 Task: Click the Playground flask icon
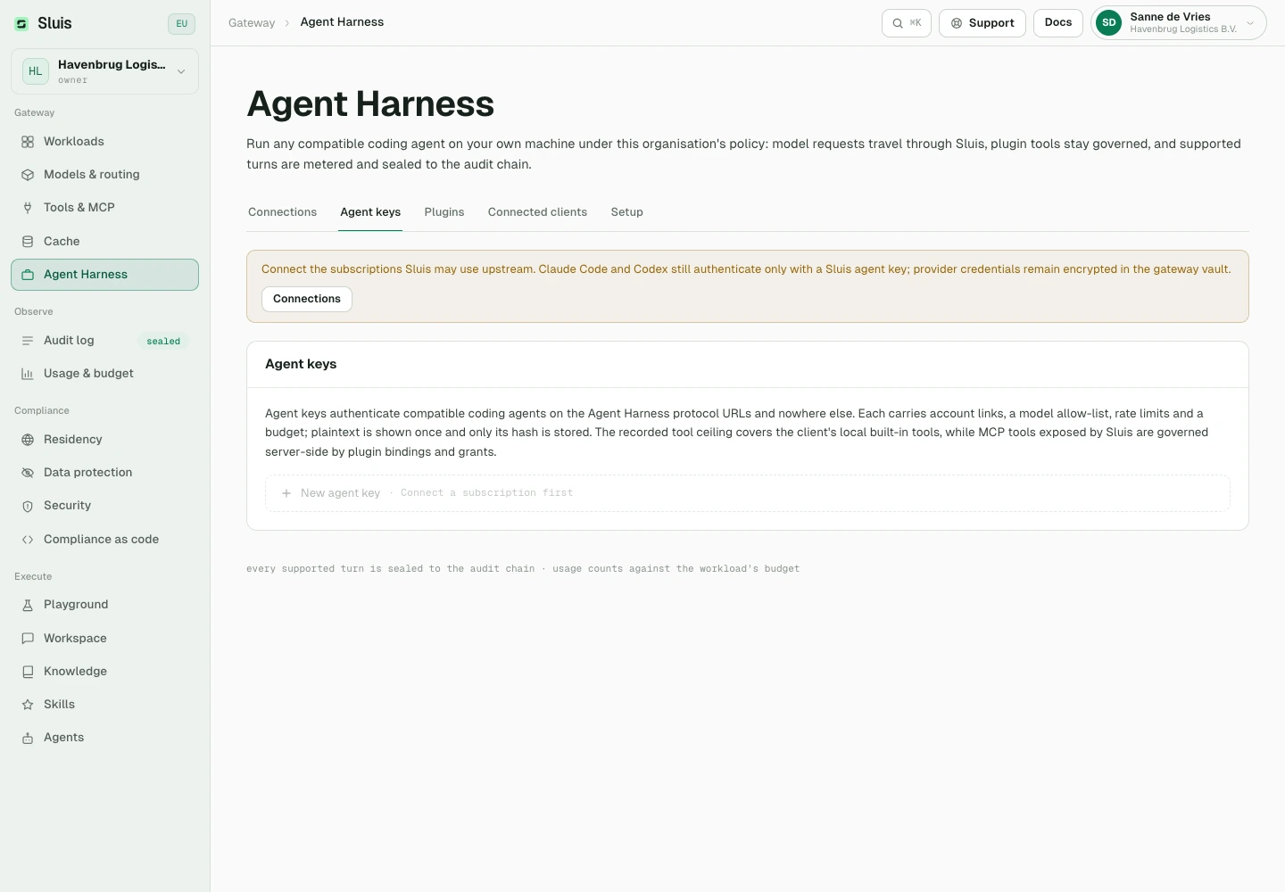click(x=28, y=605)
